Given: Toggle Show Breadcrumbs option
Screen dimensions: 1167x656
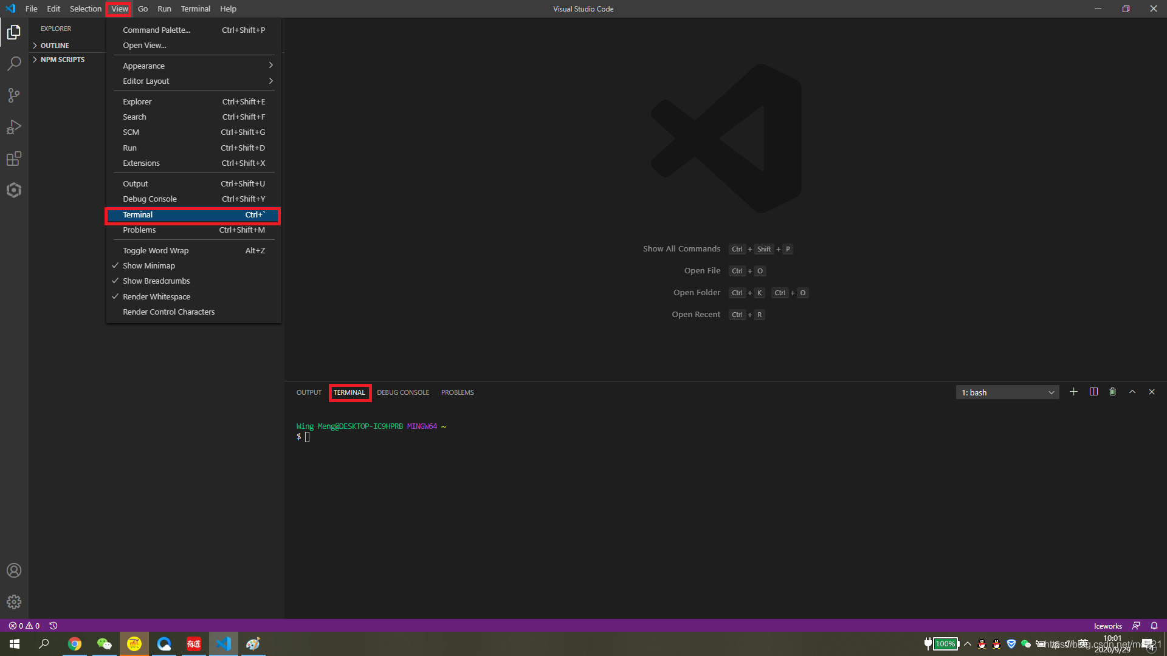Looking at the screenshot, I should 156,281.
